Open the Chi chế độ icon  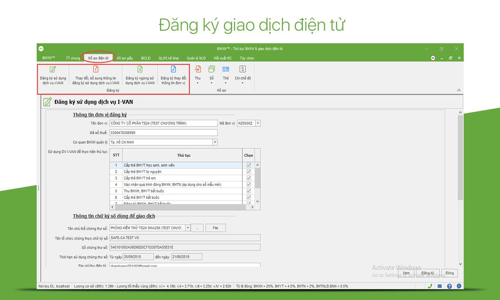[242, 75]
